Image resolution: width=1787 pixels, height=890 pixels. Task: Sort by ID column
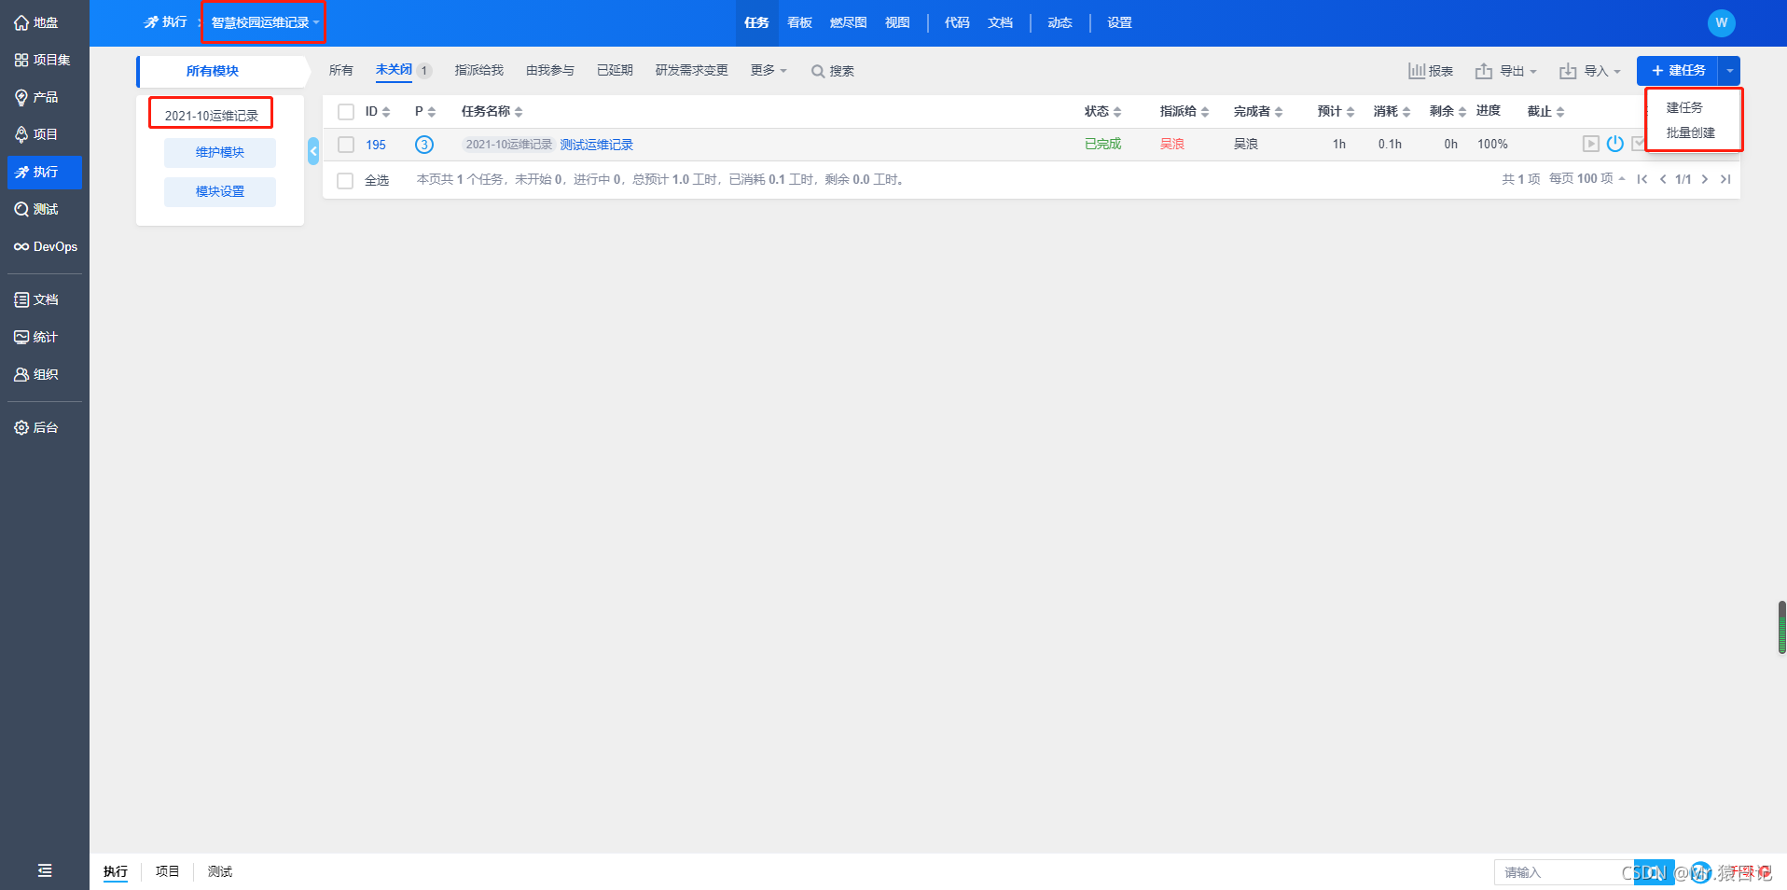coord(378,112)
